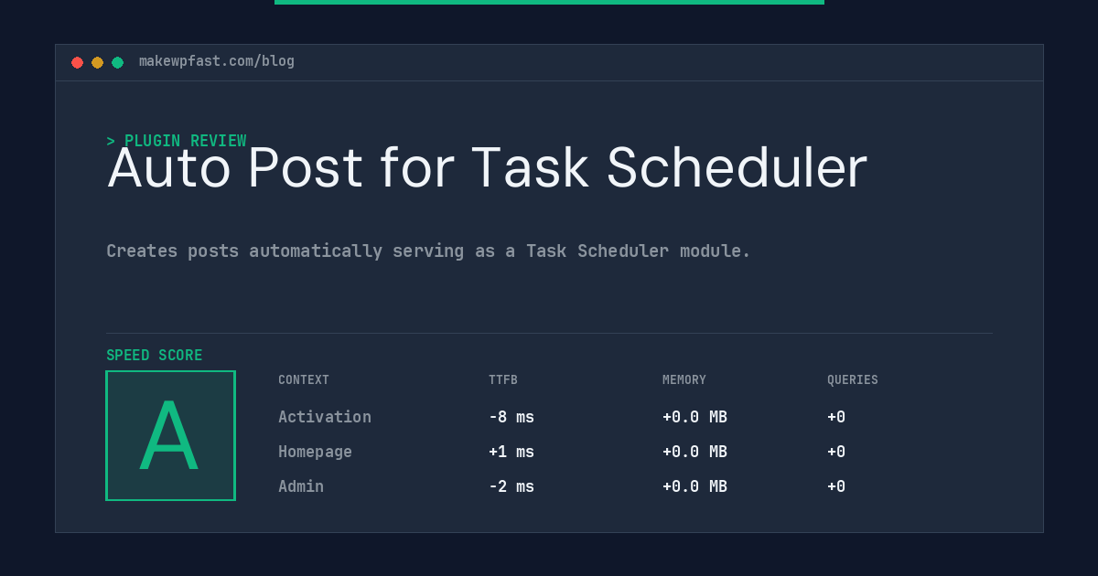This screenshot has height=576, width=1098.
Task: Click Homepage row's '+0' queries value
Action: (x=836, y=452)
